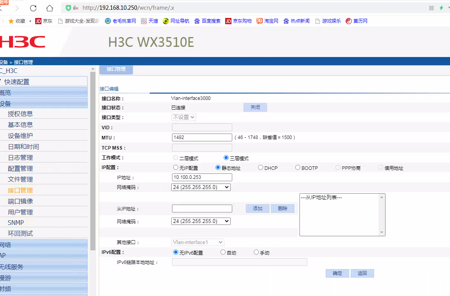Click 添加 to add secondary IP
Image resolution: width=450 pixels, height=296 pixels.
pos(257,208)
